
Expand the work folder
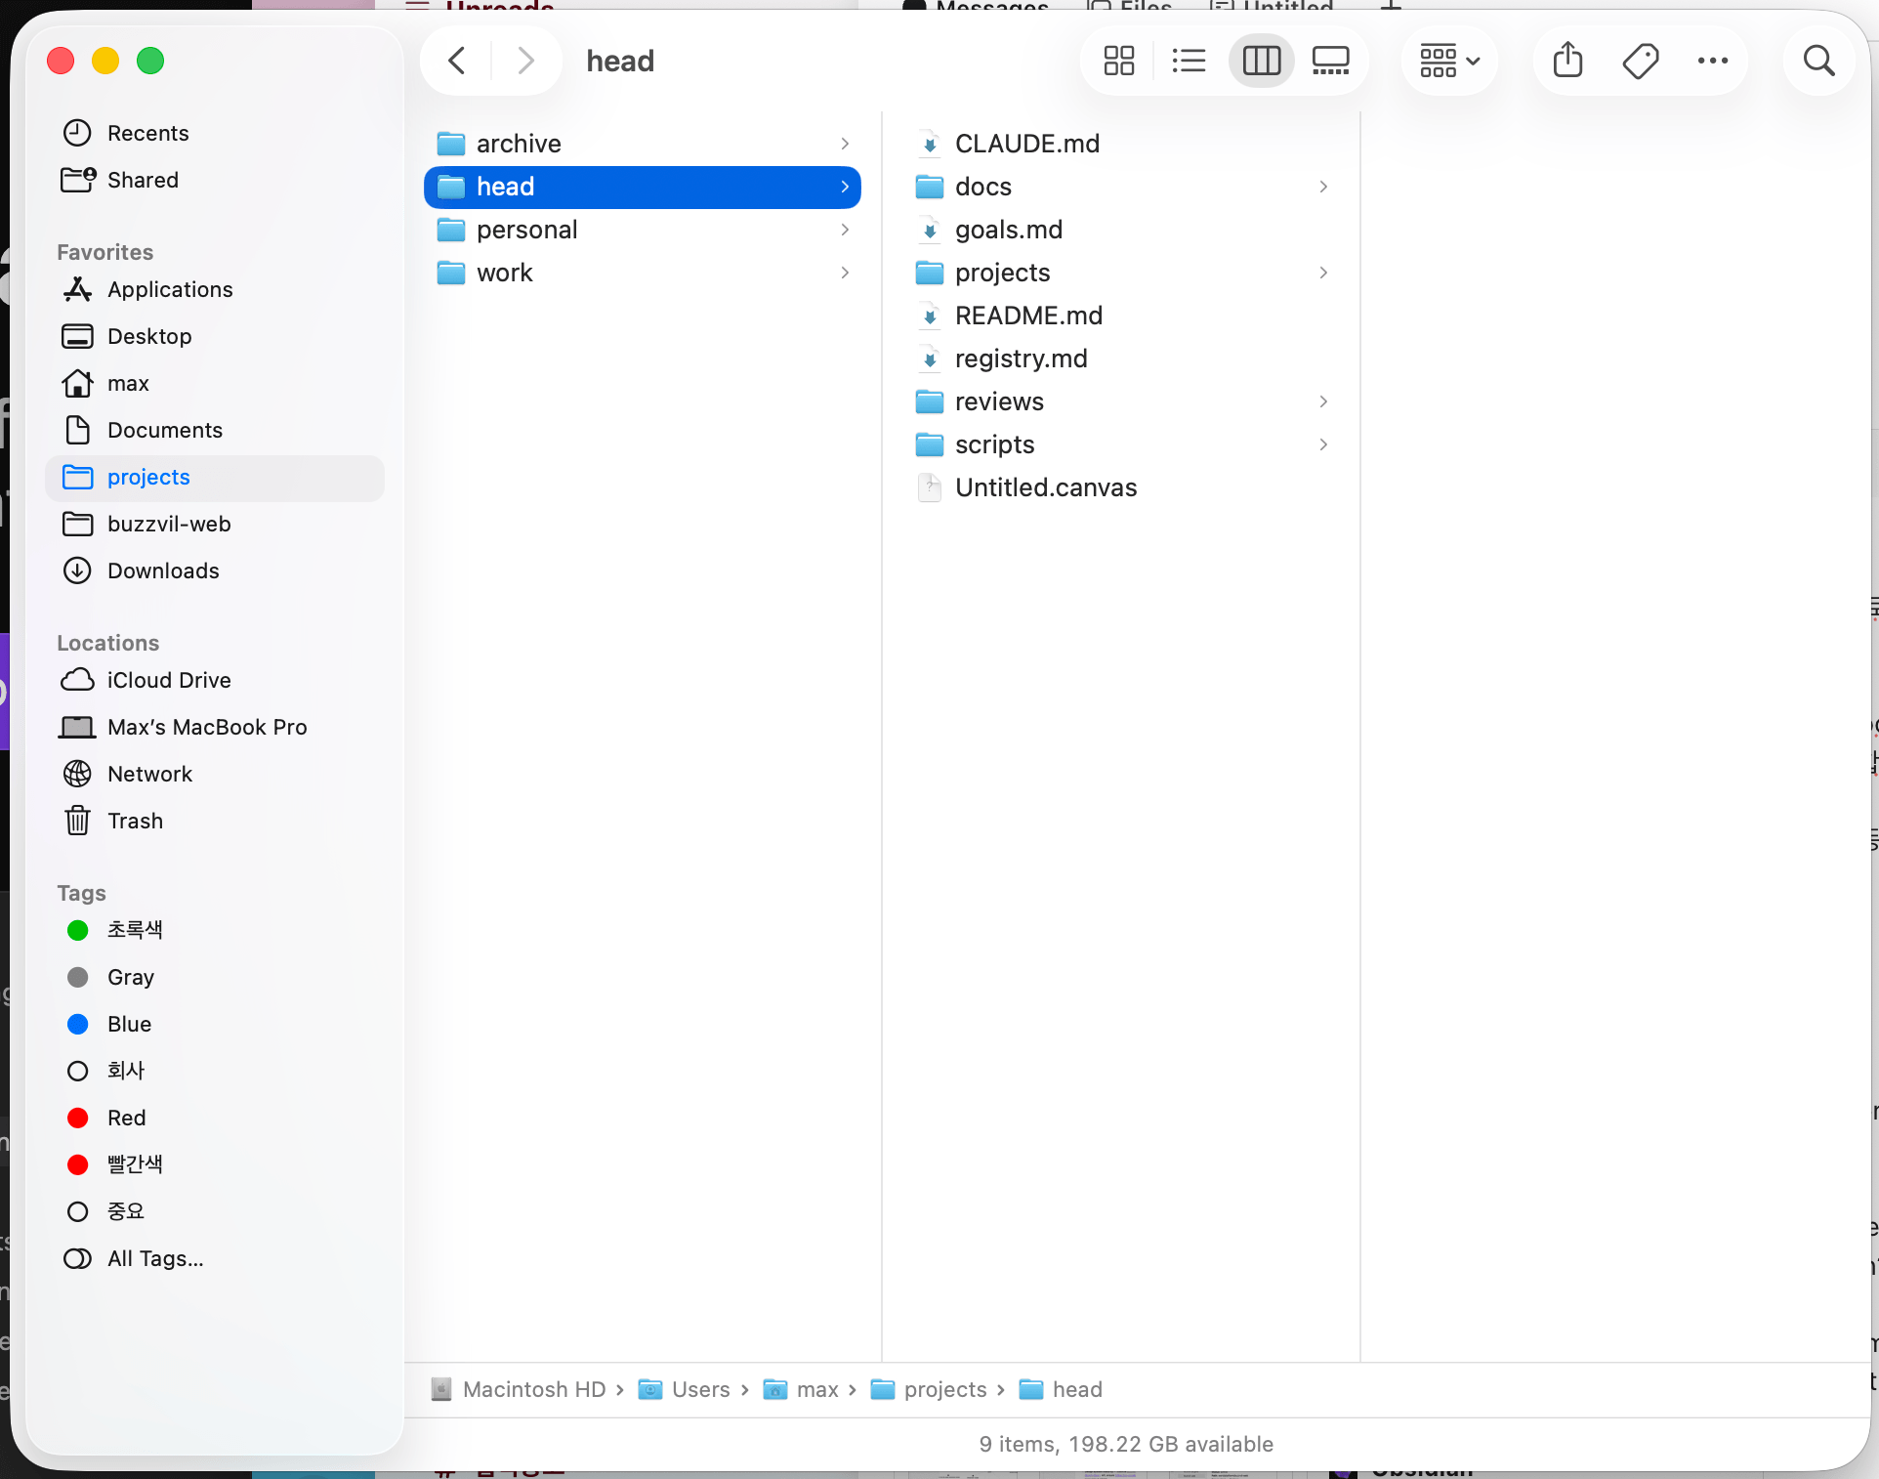(844, 273)
